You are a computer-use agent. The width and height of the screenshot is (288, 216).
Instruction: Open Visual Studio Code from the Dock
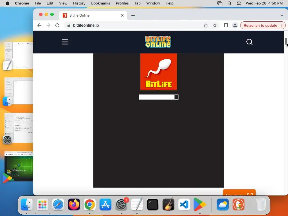(x=184, y=204)
